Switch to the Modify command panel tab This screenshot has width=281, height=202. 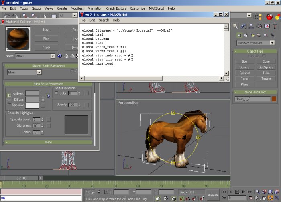tap(243, 26)
